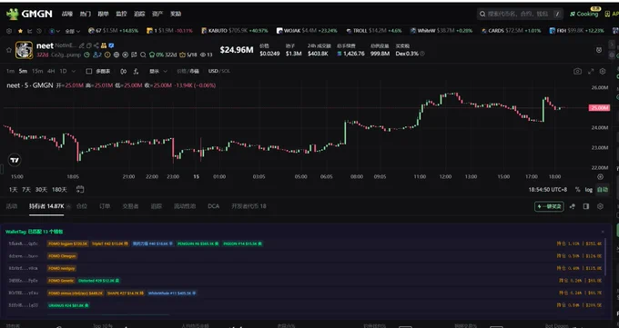The image size is (619, 328).
Task: Select the 1m timeframe
Action: 10,72
